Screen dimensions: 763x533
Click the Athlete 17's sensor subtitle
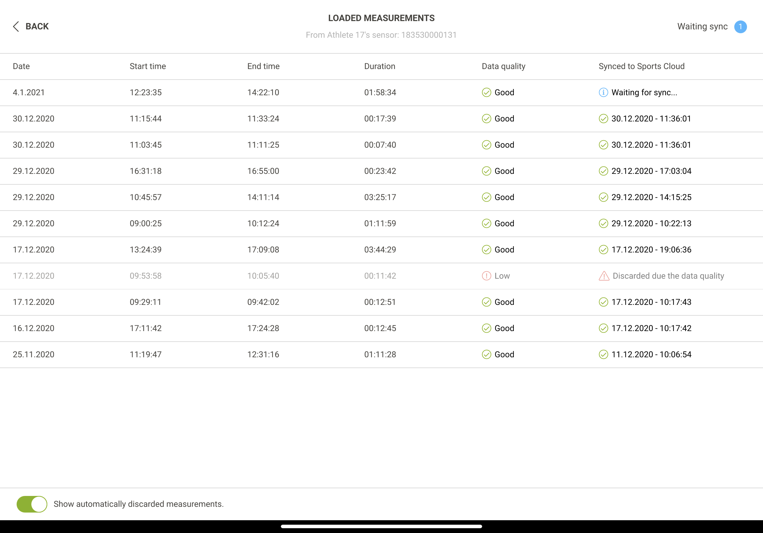[381, 35]
